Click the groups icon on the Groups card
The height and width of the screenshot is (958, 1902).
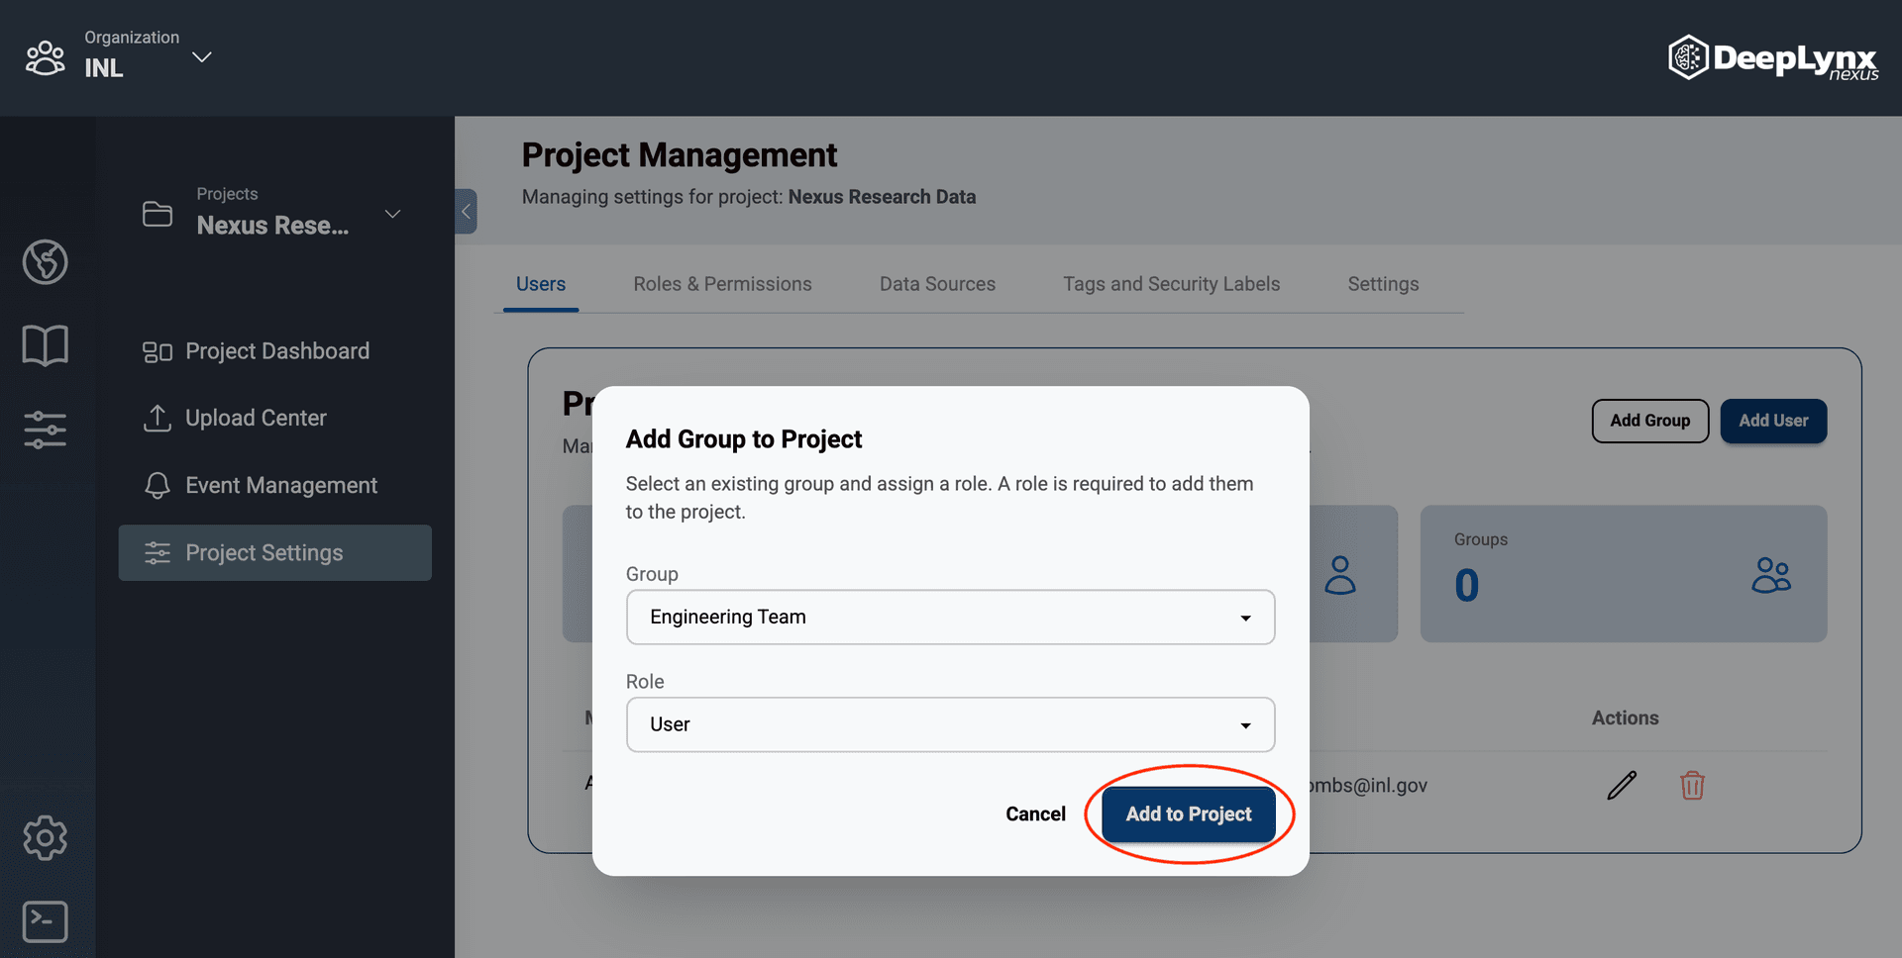[x=1772, y=574]
